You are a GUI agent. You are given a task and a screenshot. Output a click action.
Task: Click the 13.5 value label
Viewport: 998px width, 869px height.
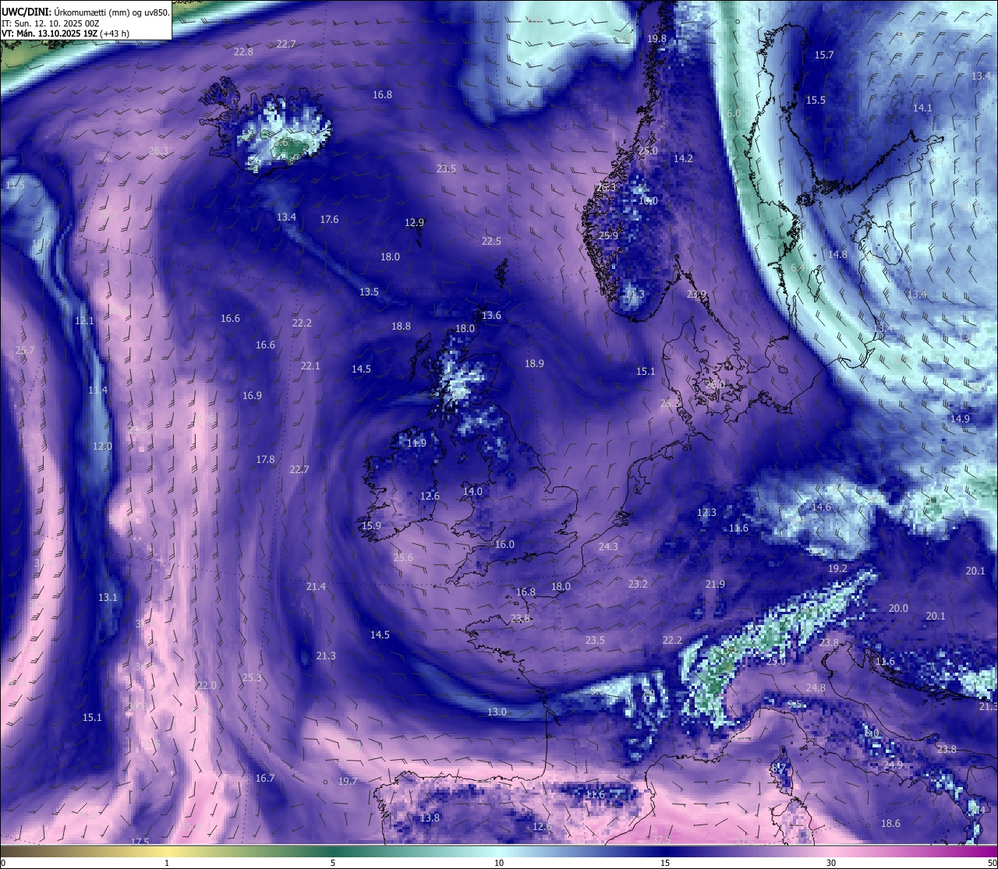369,292
